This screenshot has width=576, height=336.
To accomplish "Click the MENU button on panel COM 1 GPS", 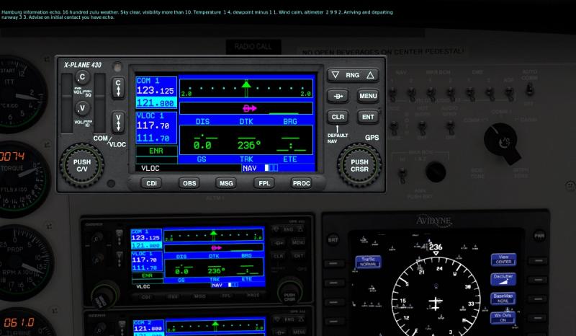I will [x=298, y=242].
